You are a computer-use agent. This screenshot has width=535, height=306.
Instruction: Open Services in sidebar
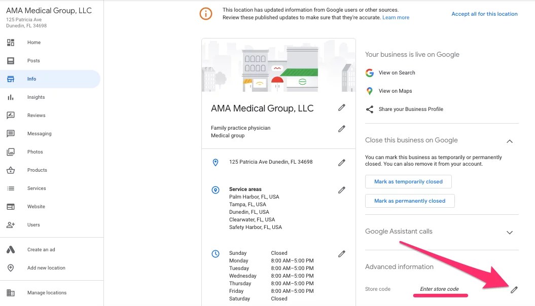37,188
